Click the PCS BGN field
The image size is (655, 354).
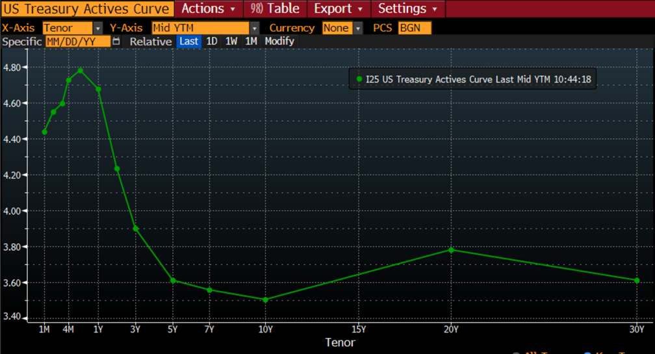point(414,28)
